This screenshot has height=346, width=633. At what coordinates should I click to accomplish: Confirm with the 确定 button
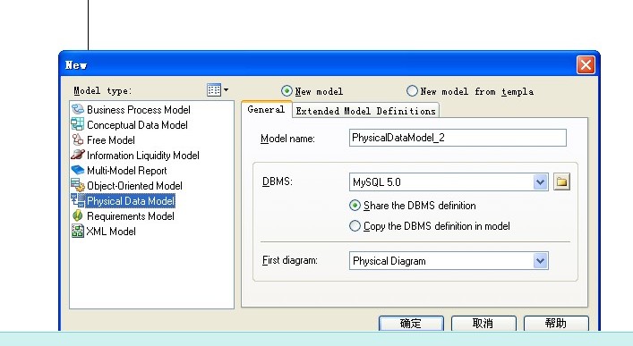(411, 323)
